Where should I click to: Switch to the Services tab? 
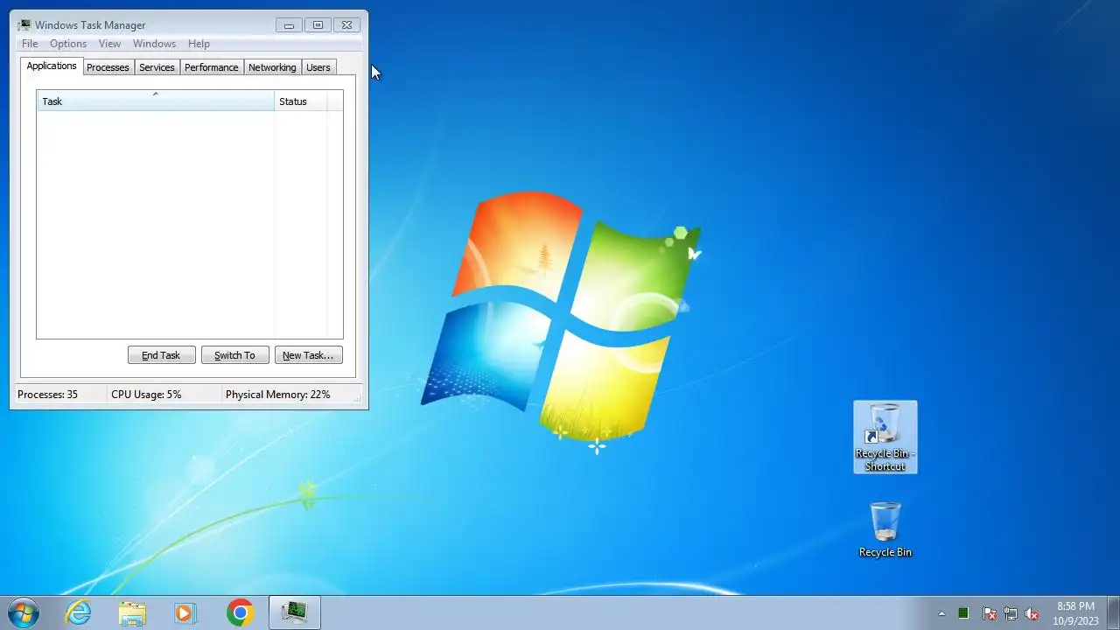(157, 67)
